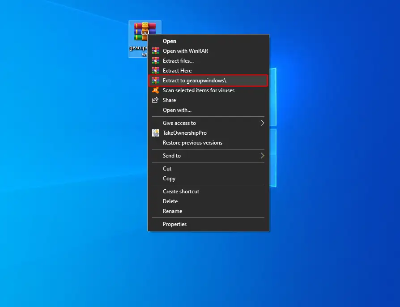
Task: Choose Share from the context menu
Action: point(208,100)
